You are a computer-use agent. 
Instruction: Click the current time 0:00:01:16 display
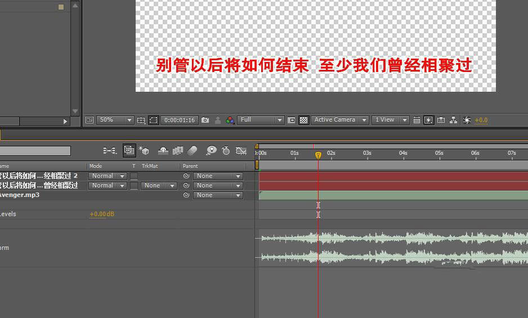(180, 120)
